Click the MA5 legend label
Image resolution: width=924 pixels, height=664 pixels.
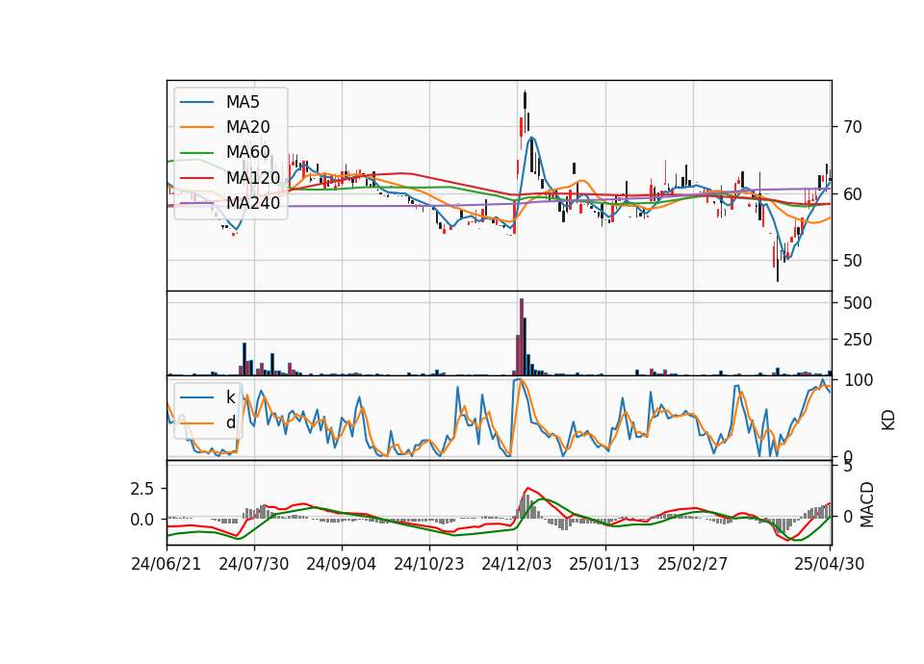click(243, 102)
